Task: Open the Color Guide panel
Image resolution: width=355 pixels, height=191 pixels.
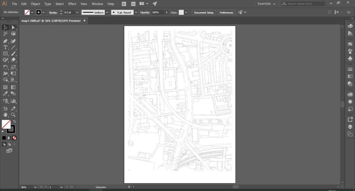Action: (350, 34)
